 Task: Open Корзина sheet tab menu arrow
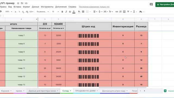point(11,91)
